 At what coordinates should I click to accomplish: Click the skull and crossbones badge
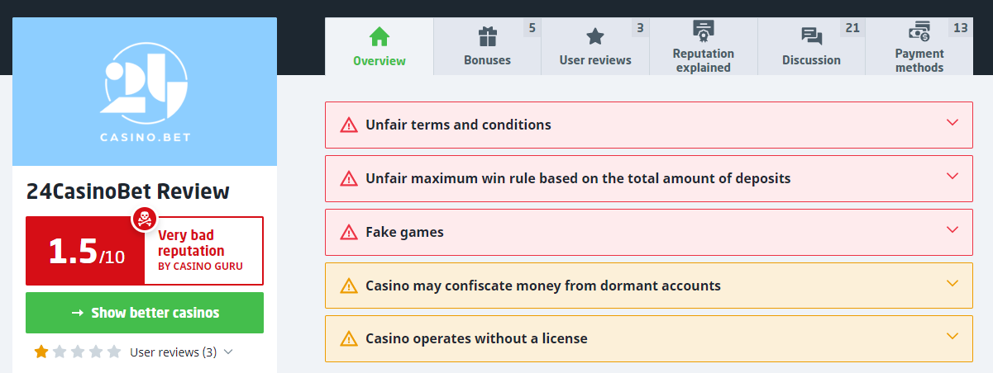(145, 220)
